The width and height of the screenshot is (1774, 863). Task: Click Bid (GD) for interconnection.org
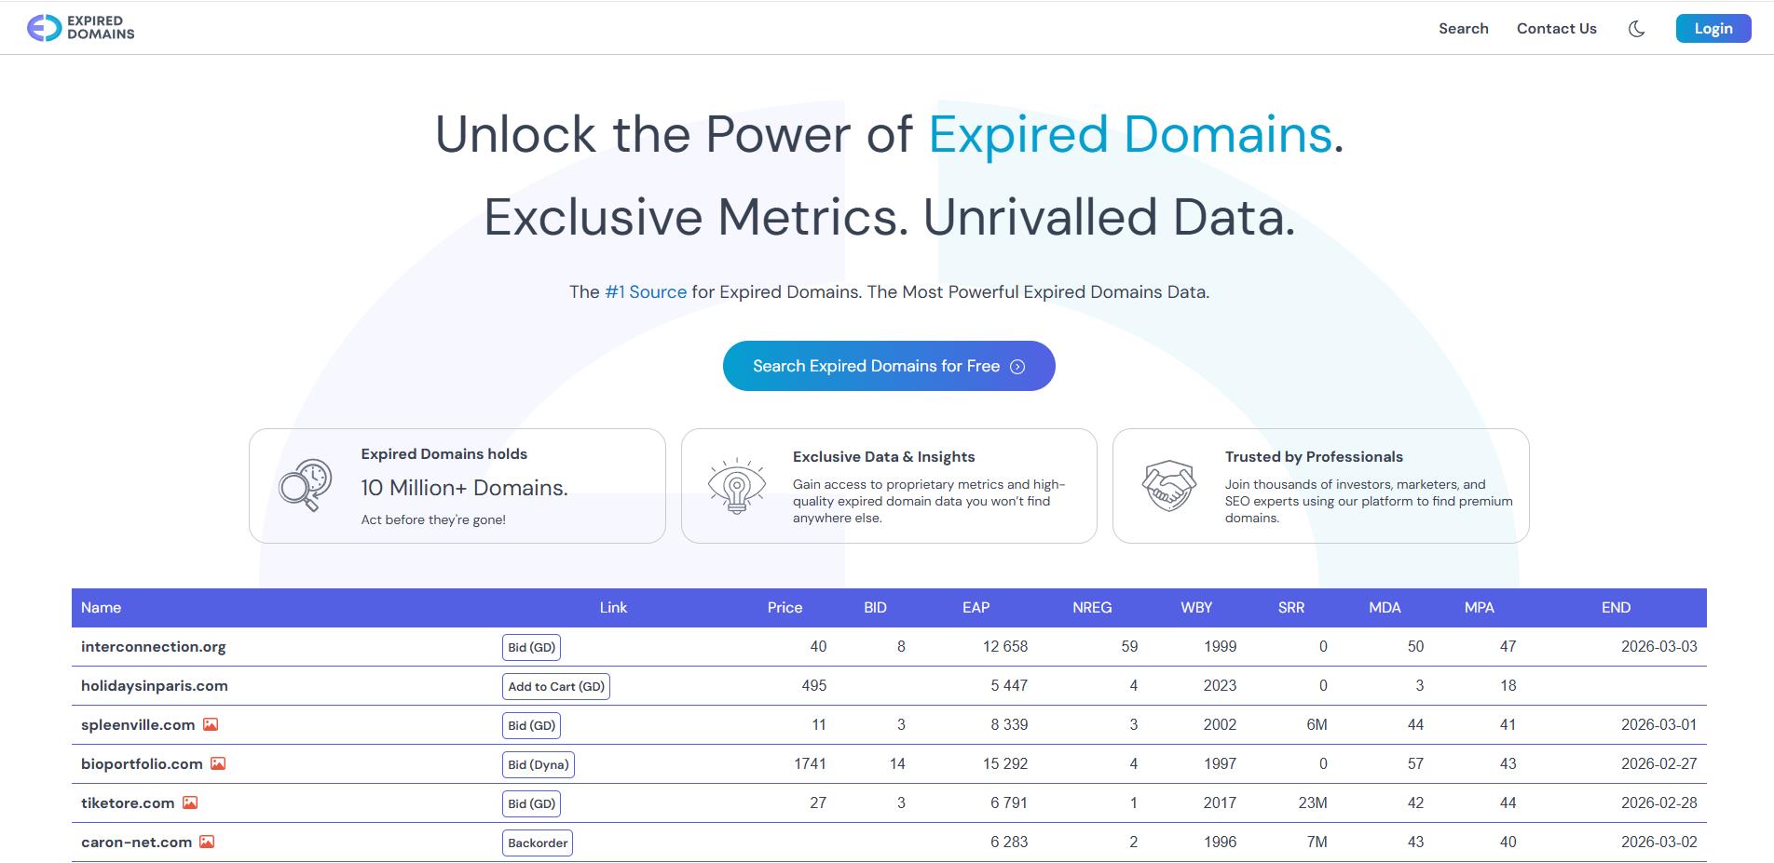tap(531, 647)
